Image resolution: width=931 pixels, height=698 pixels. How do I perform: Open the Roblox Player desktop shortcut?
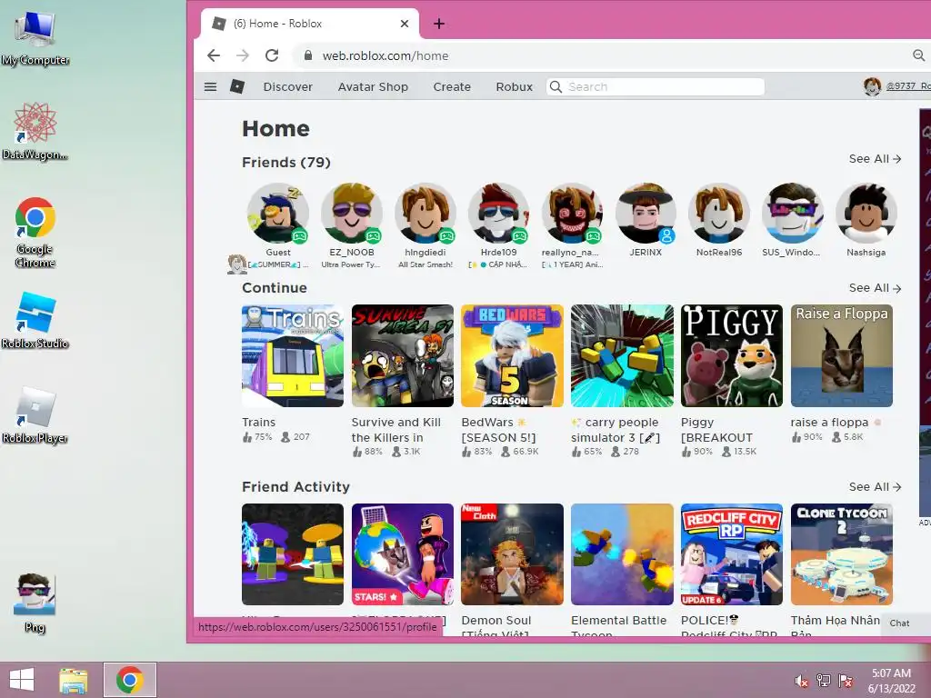pyautogui.click(x=35, y=415)
